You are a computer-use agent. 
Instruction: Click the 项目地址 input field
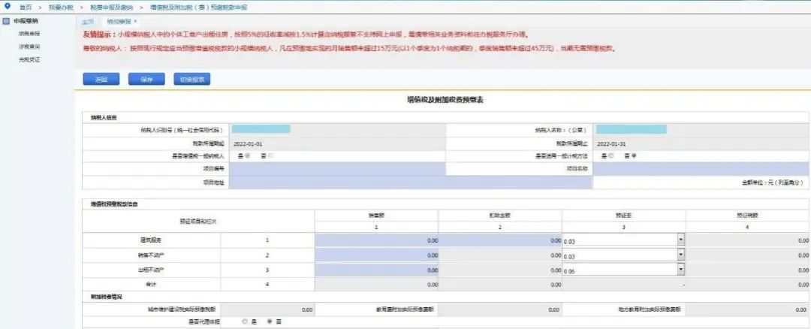click(x=411, y=183)
